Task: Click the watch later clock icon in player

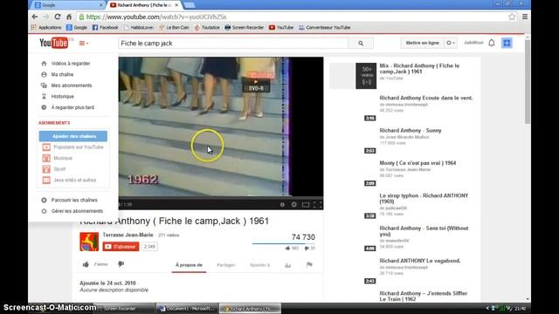Action: (x=282, y=204)
